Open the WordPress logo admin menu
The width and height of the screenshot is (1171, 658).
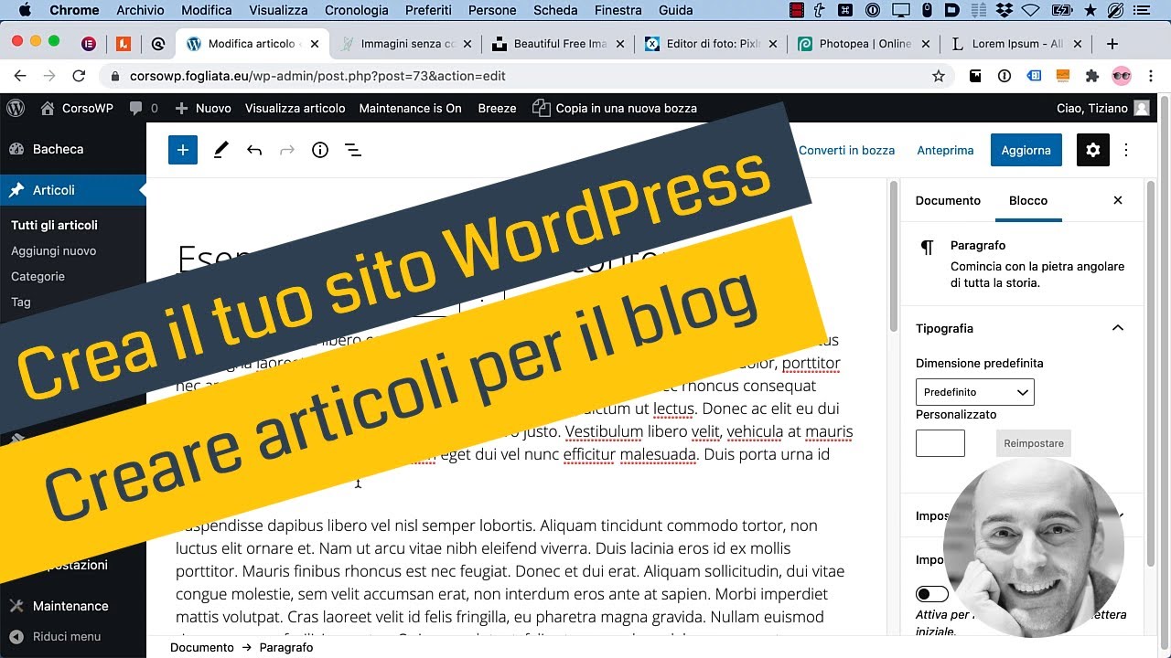point(16,108)
